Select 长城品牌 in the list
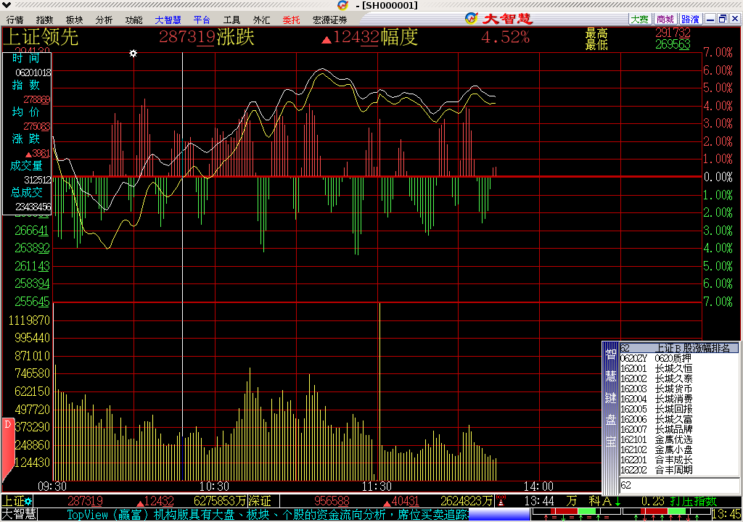The width and height of the screenshot is (743, 522). (679, 430)
